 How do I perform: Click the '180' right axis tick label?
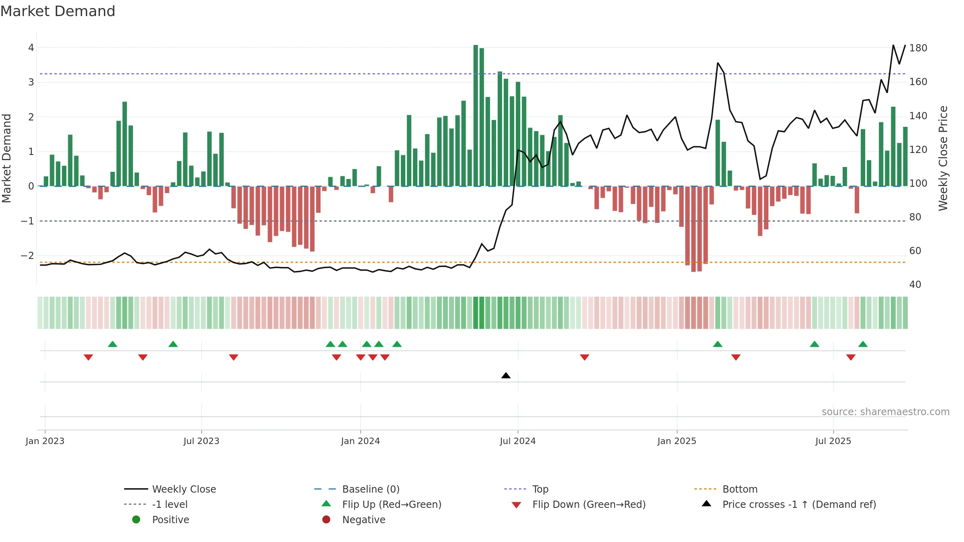pyautogui.click(x=918, y=48)
